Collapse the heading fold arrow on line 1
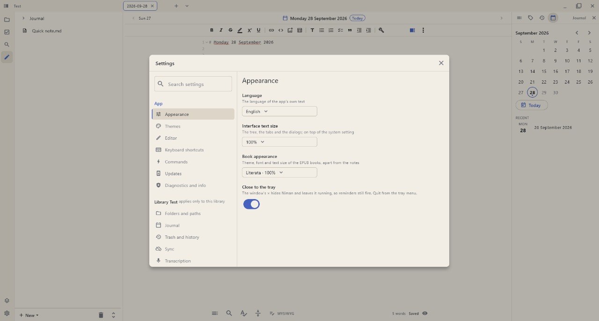This screenshot has width=599, height=321. point(206,42)
